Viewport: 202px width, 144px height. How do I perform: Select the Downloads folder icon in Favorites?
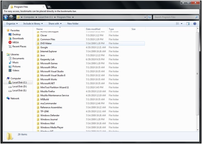pos(10,38)
